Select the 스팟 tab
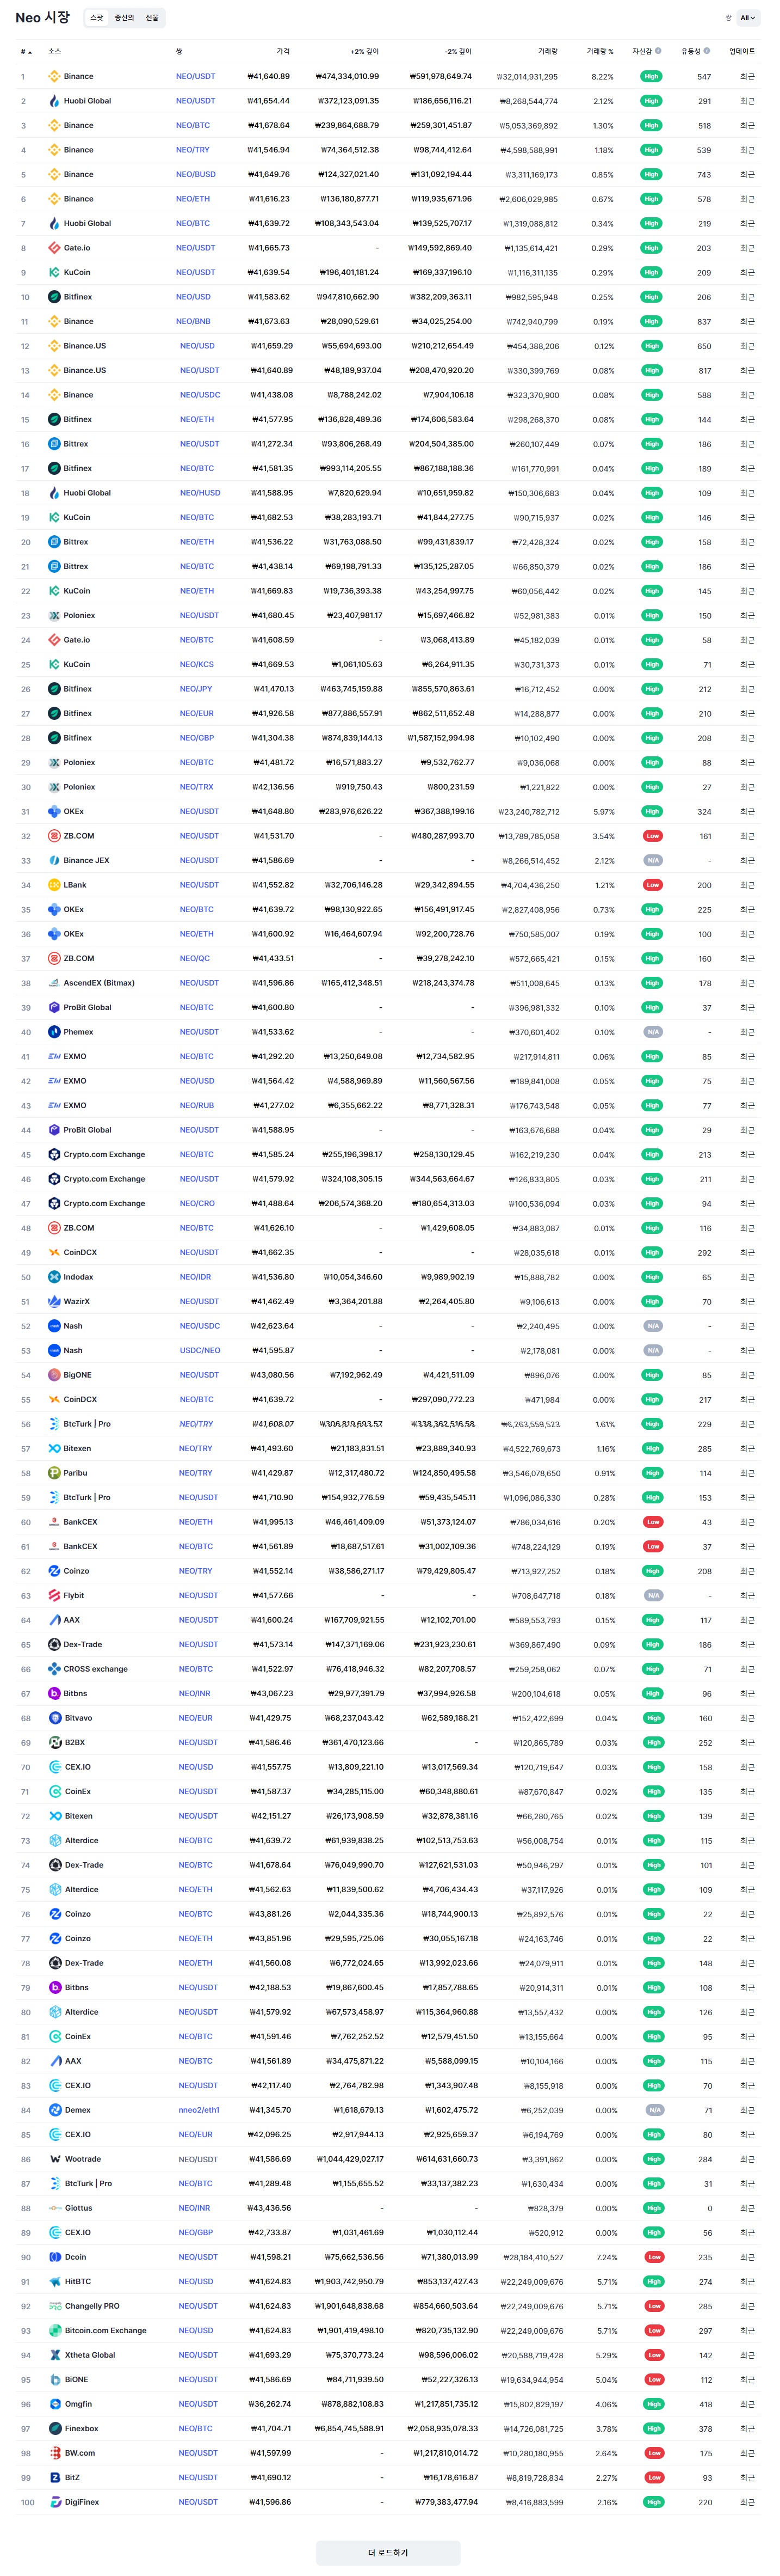780x2576 pixels. (97, 18)
